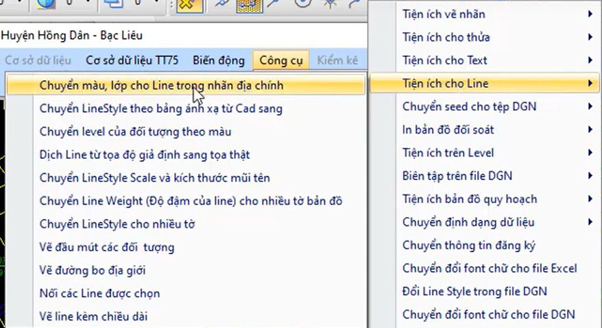
Task: Open the Kiểm kê menu
Action: [337, 60]
